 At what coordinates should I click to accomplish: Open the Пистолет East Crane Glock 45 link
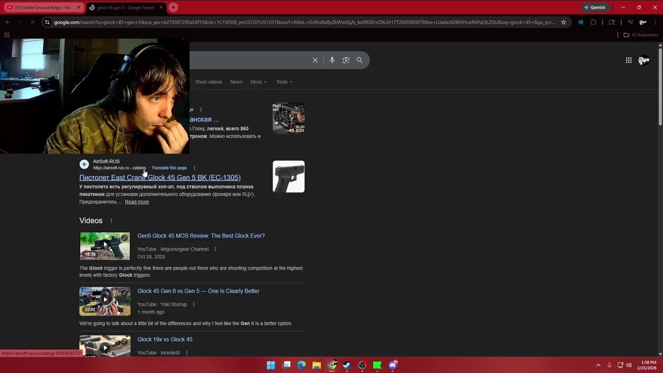160,178
